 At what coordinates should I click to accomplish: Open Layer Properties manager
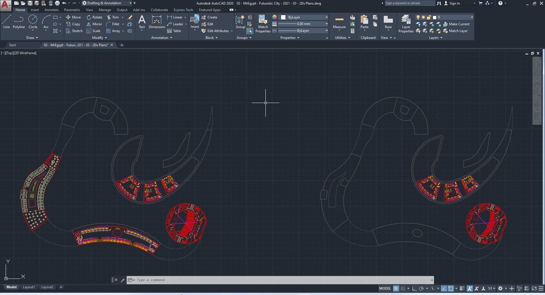[x=406, y=24]
